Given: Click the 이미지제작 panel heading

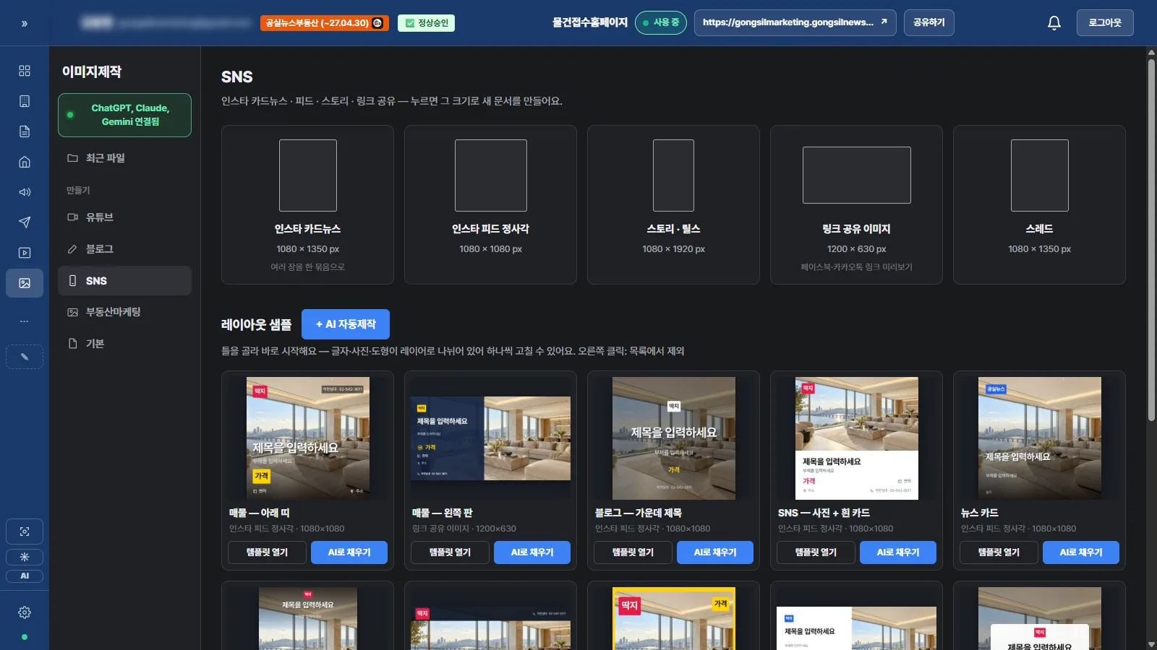Looking at the screenshot, I should tap(92, 71).
